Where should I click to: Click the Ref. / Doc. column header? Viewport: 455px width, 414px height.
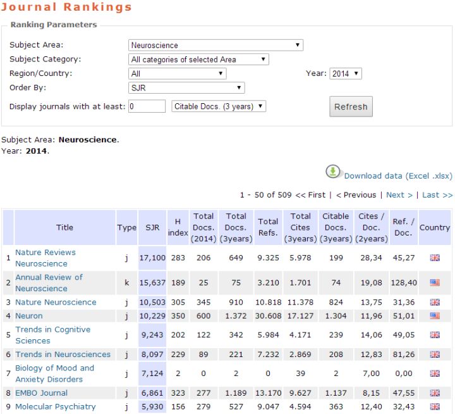pyautogui.click(x=403, y=227)
